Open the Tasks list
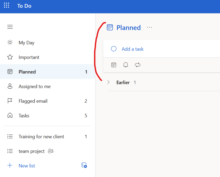220x177 pixels. click(x=48, y=115)
